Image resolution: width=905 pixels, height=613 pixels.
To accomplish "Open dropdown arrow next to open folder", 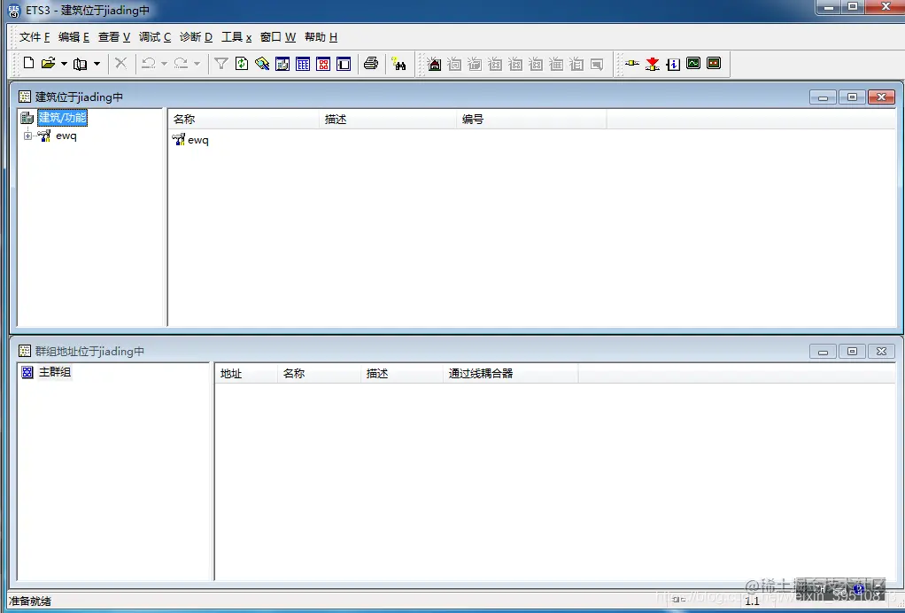I will [x=64, y=64].
